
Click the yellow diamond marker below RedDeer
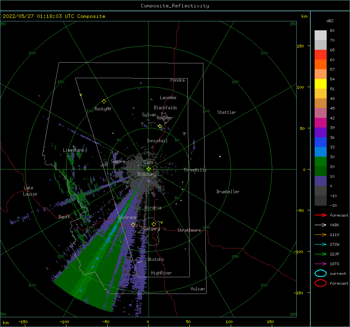pyautogui.click(x=160, y=126)
